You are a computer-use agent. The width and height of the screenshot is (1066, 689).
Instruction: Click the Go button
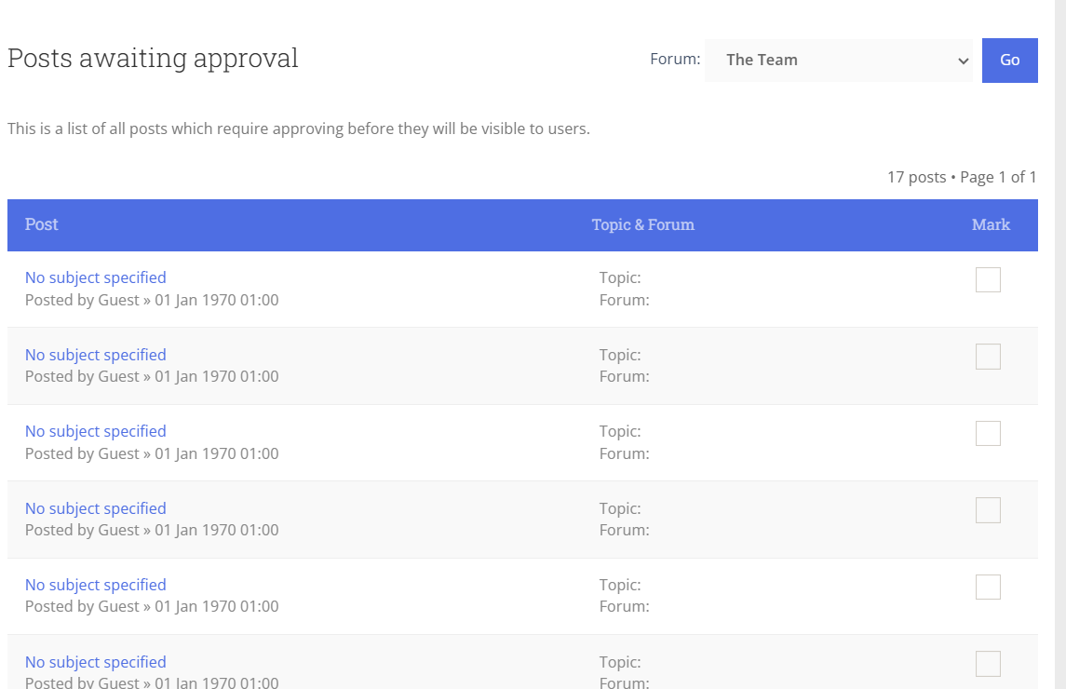pyautogui.click(x=1009, y=61)
